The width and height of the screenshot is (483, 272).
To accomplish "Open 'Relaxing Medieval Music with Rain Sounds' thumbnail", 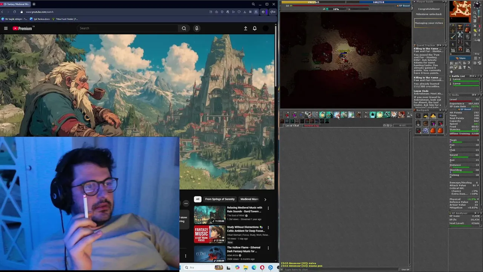I will coord(209,215).
